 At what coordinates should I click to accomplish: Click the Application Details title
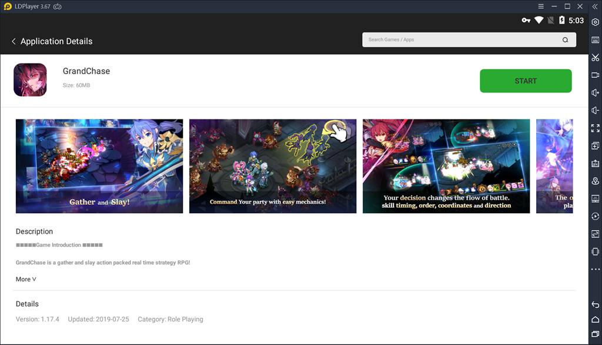coord(56,41)
